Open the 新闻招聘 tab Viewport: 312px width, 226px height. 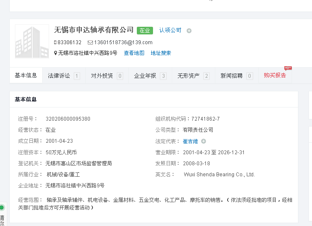[236, 76]
